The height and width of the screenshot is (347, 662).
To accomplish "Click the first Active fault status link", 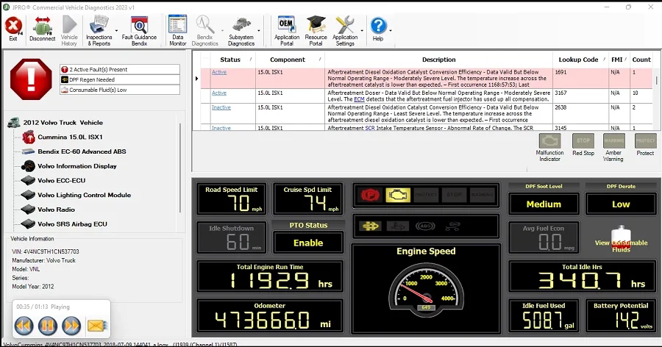I will tap(219, 72).
